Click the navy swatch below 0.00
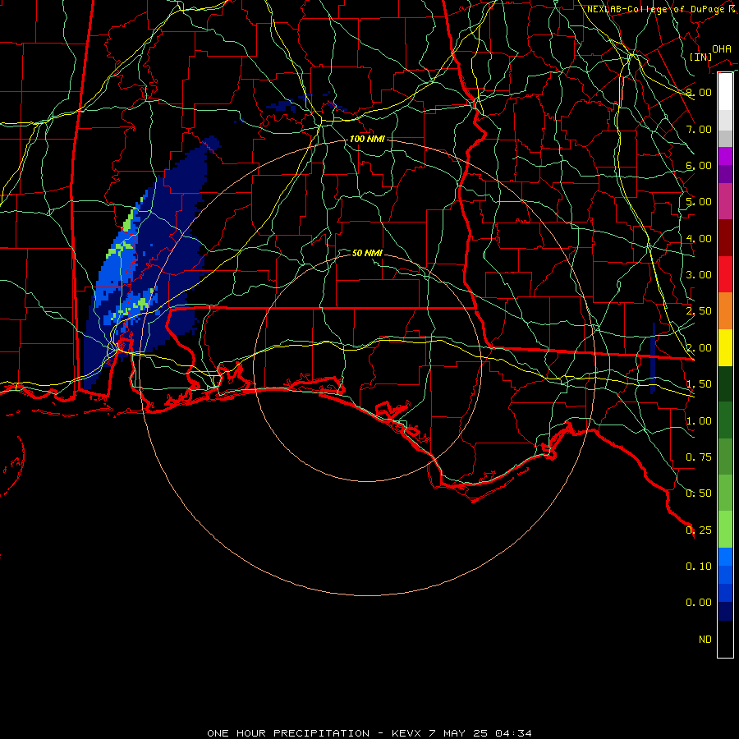The image size is (739, 739). tap(725, 611)
